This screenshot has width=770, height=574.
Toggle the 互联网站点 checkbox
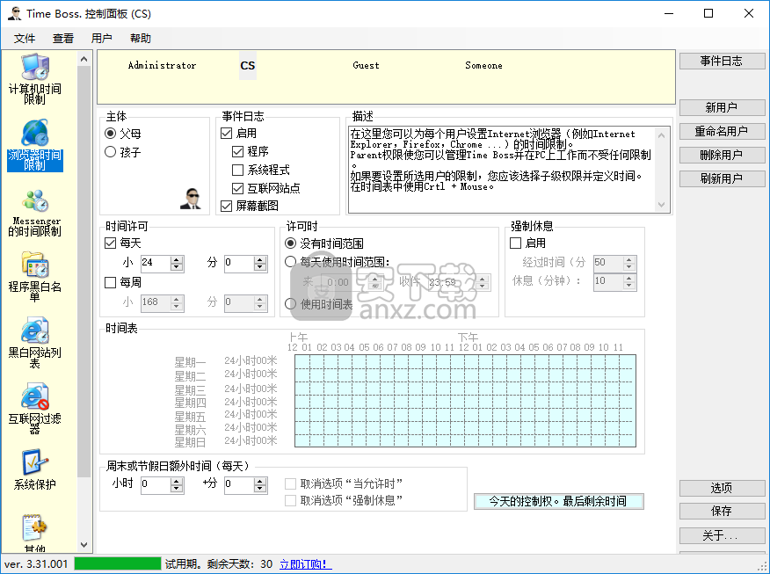tap(237, 188)
